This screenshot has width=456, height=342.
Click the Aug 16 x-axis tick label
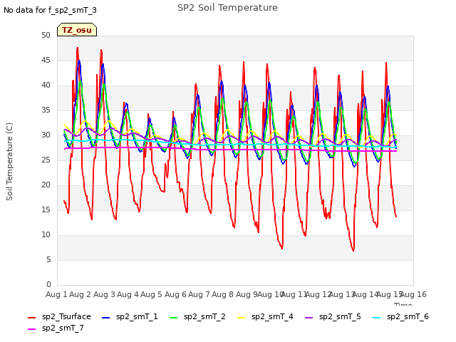pos(413,294)
